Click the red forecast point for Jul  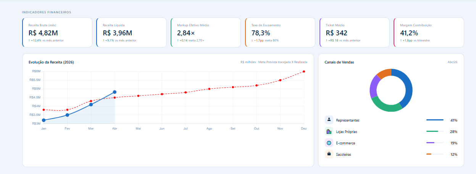coord(186,92)
